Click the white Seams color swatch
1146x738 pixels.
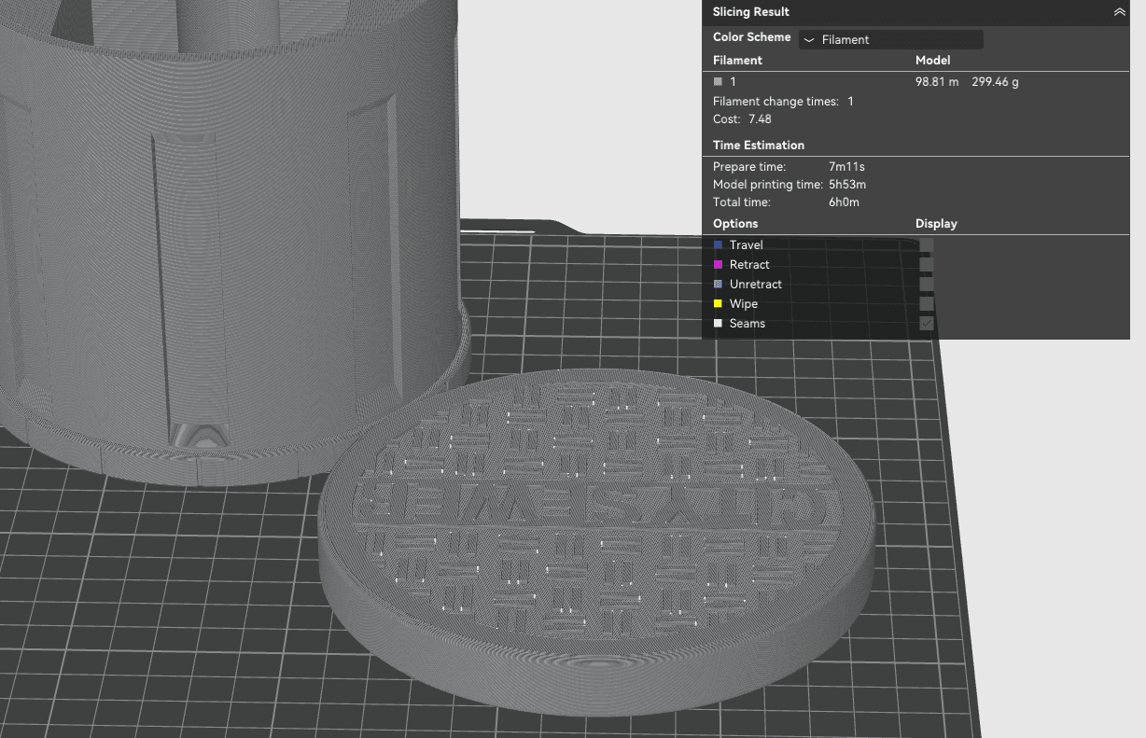click(x=718, y=324)
